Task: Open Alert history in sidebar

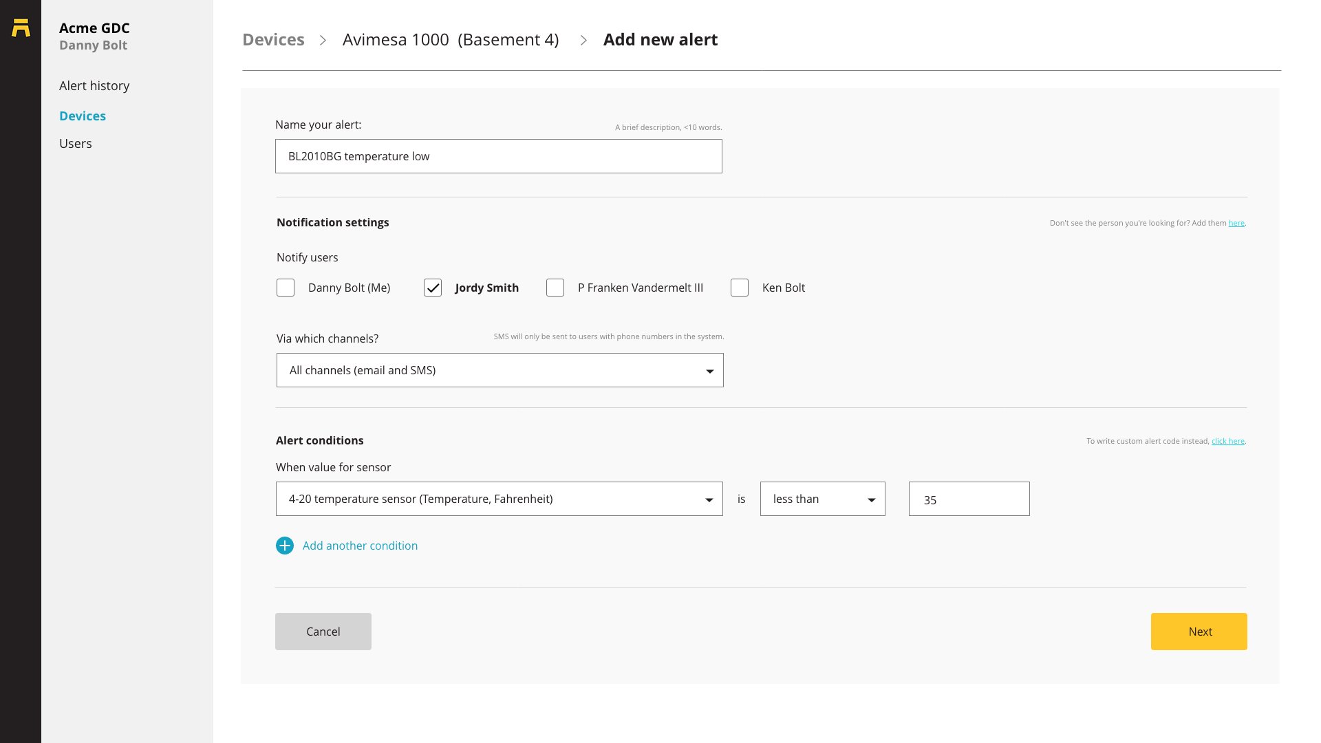Action: 94,86
